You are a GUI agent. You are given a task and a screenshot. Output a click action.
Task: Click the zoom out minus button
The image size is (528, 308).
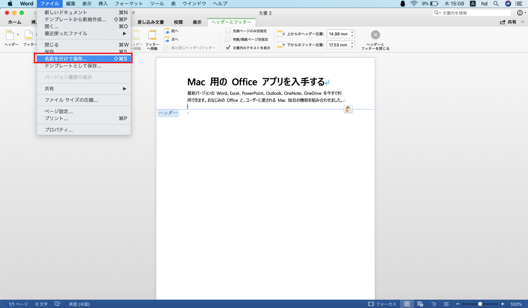458,304
